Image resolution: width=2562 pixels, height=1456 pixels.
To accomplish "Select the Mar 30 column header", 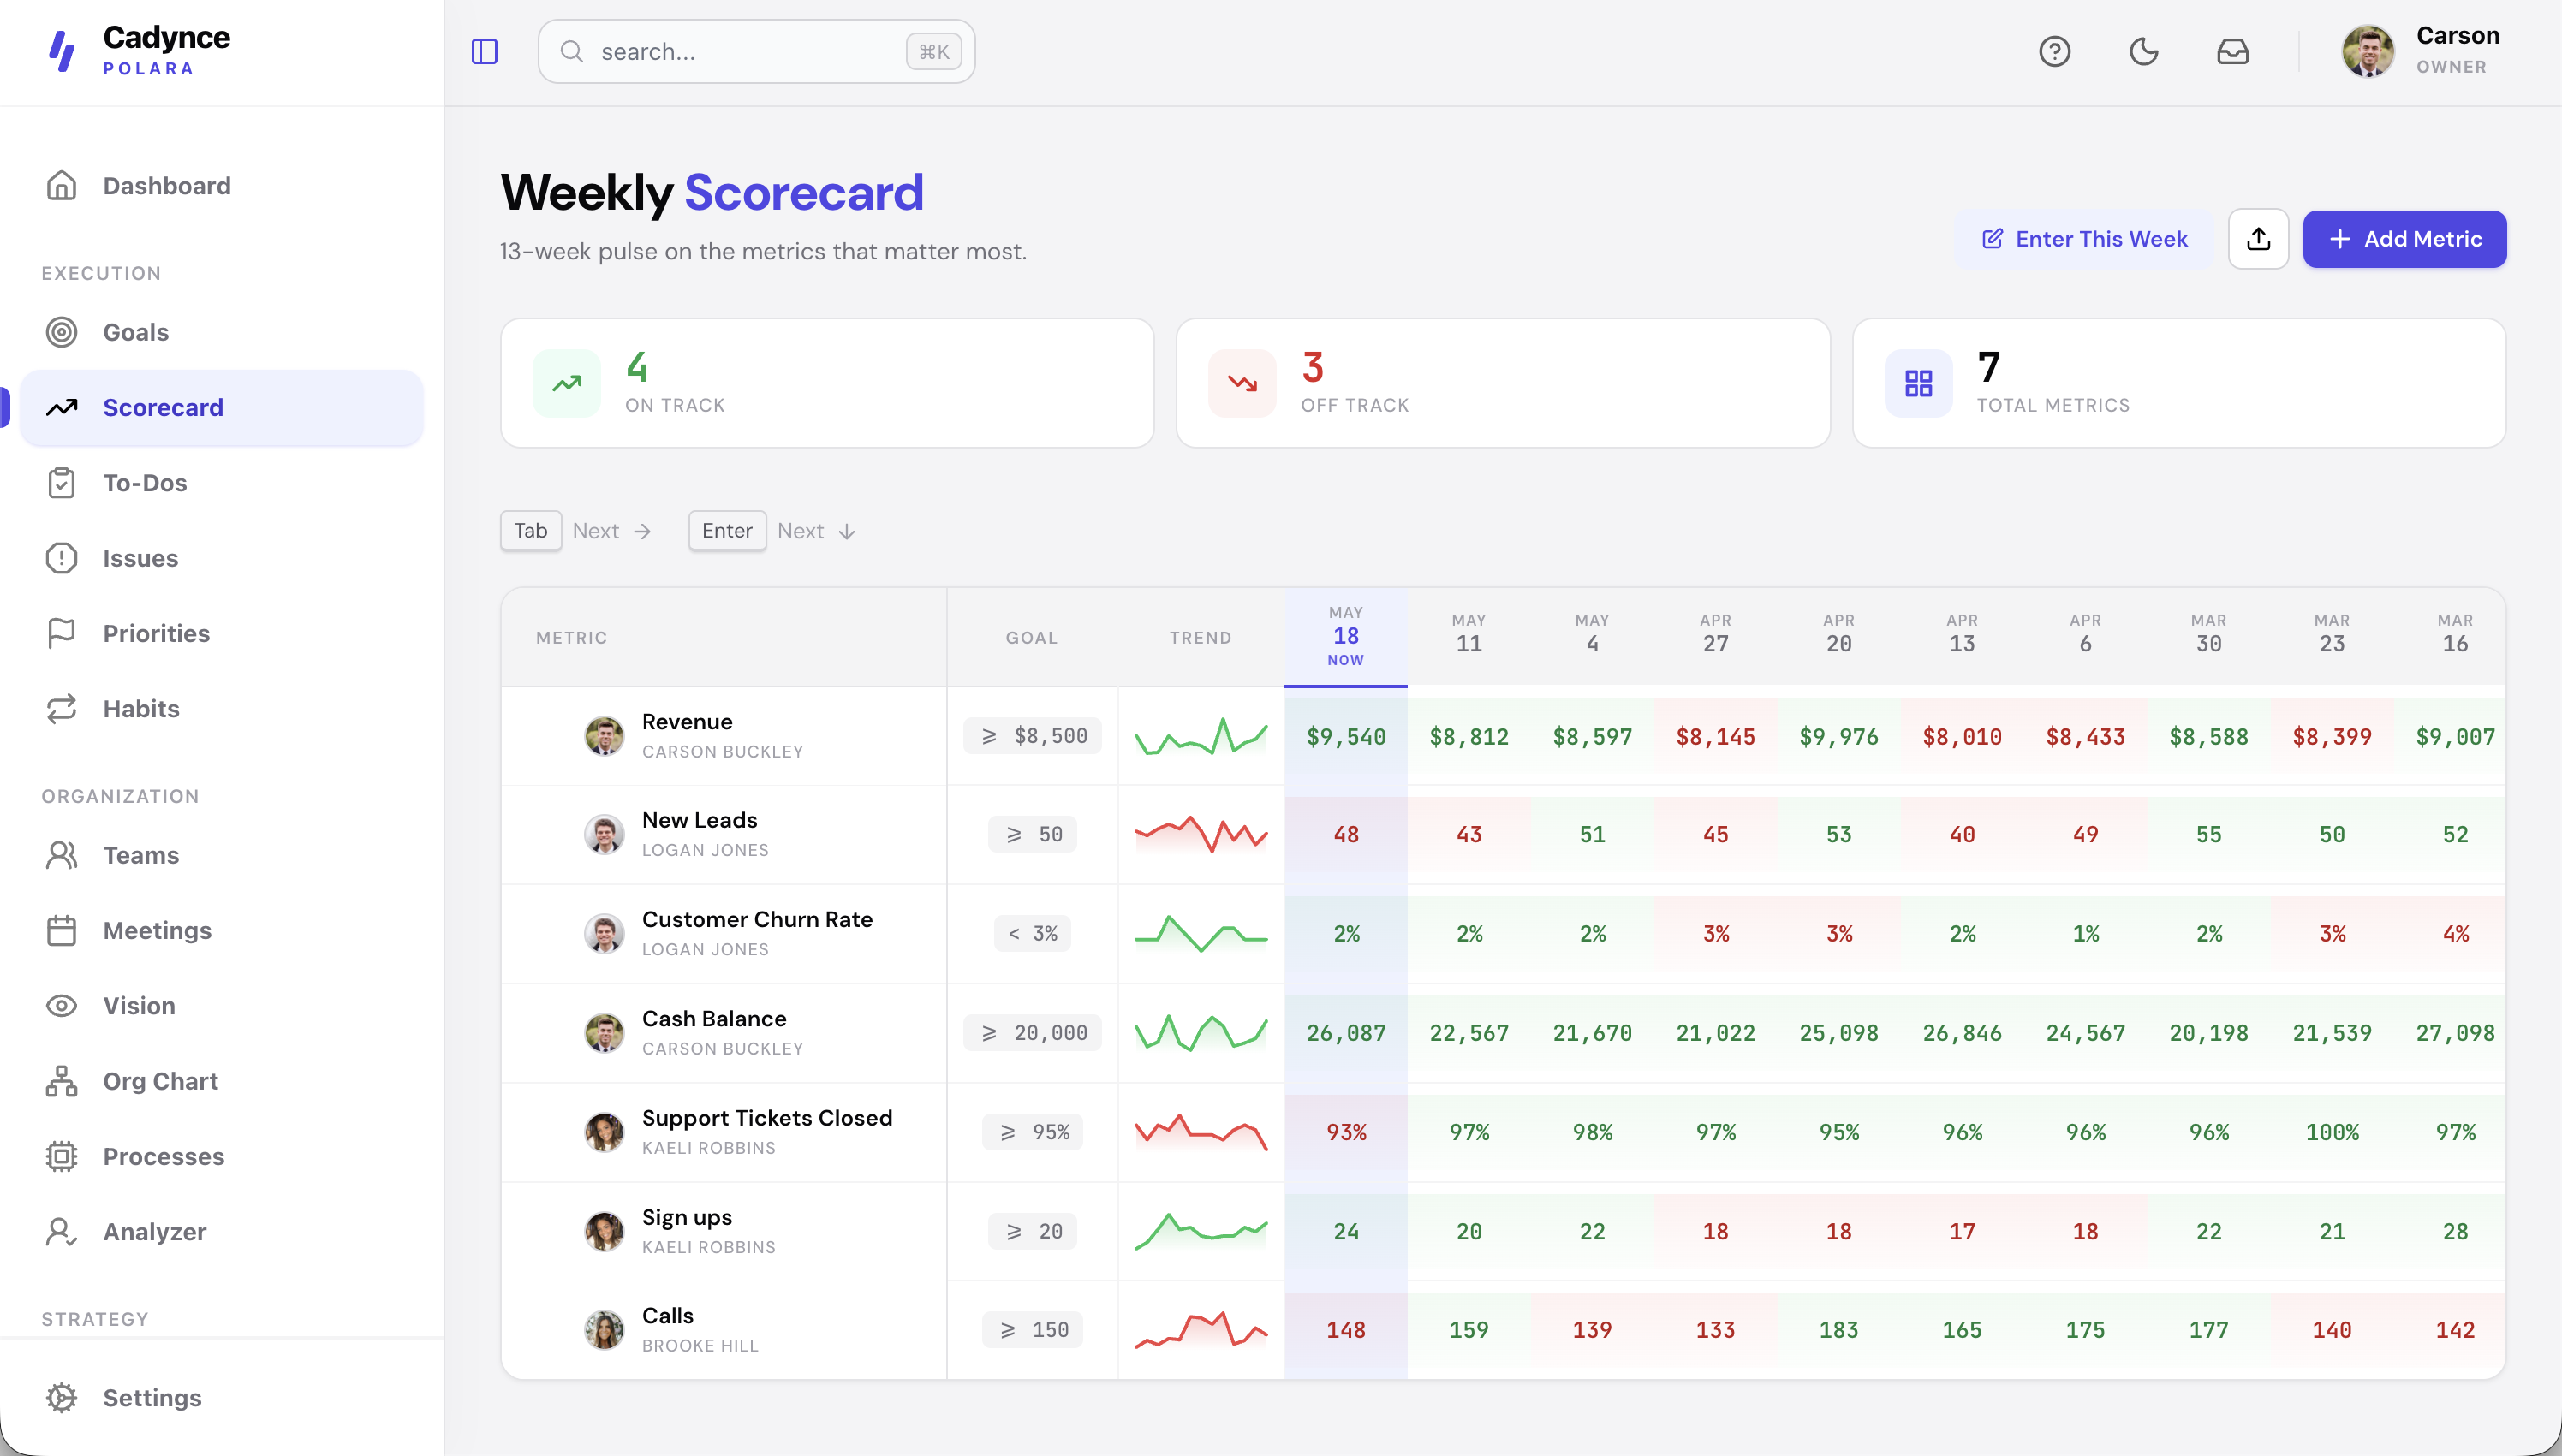I will pyautogui.click(x=2209, y=634).
